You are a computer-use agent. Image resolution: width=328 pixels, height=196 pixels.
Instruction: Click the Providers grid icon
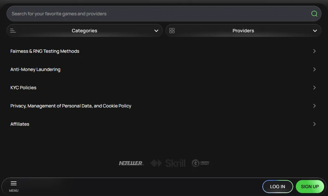[172, 31]
